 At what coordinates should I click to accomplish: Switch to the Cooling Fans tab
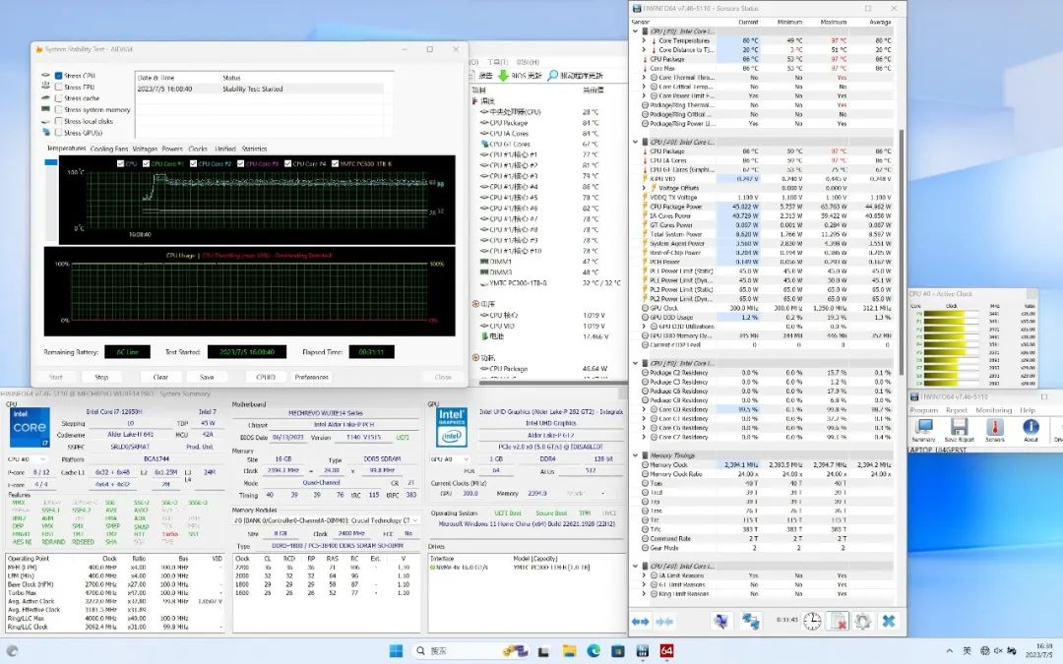(x=109, y=150)
